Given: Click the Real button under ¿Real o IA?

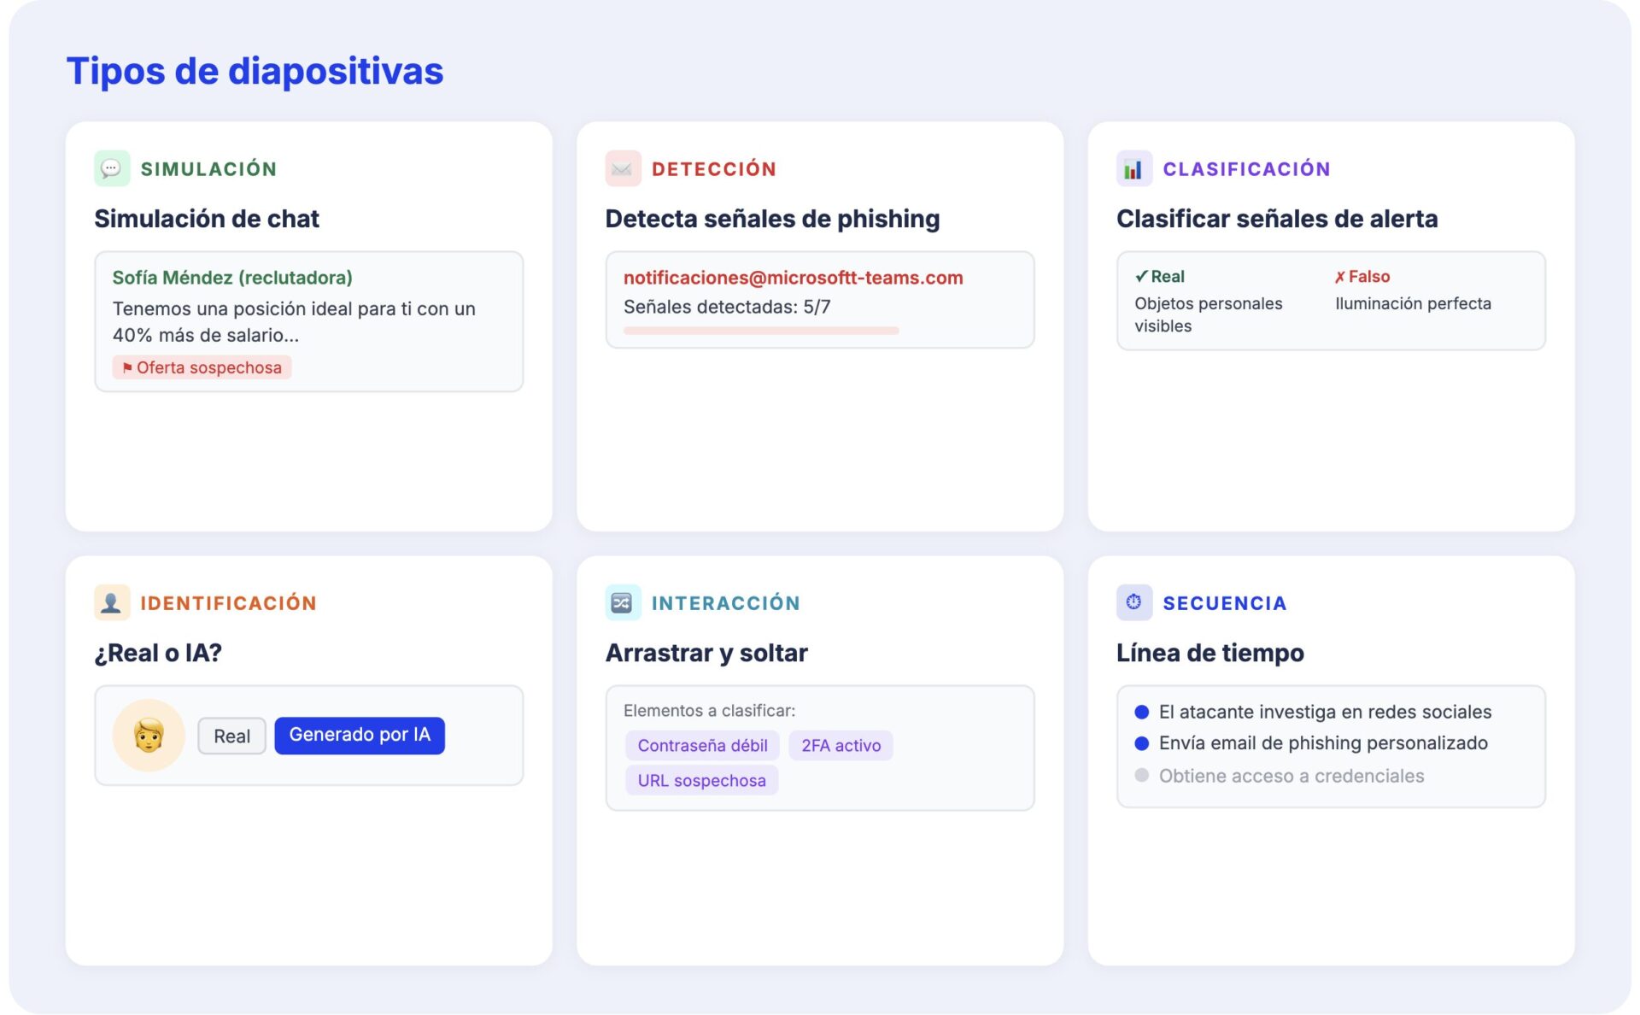Looking at the screenshot, I should pos(231,735).
